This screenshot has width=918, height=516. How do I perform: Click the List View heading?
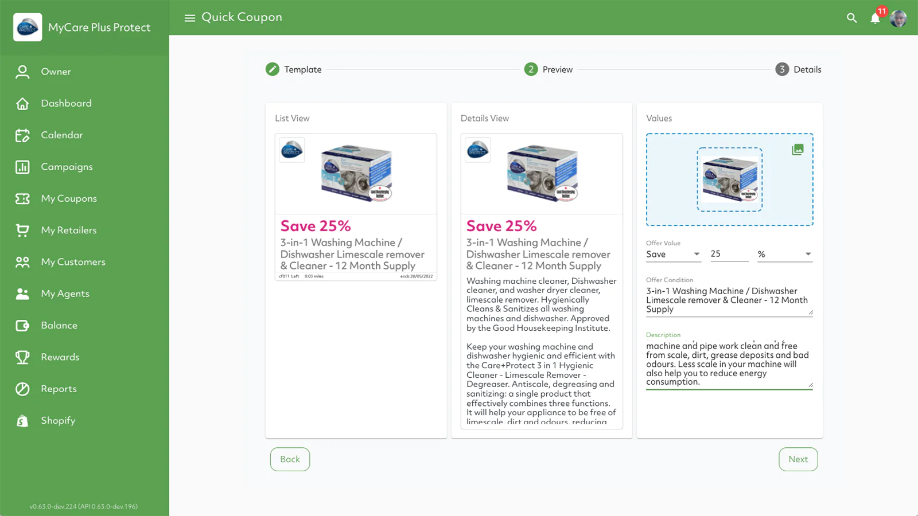[292, 118]
